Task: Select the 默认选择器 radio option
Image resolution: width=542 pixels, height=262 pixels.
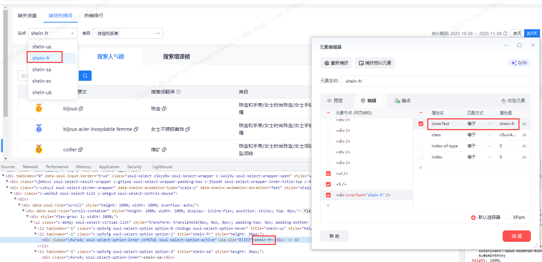Action: [473, 218]
